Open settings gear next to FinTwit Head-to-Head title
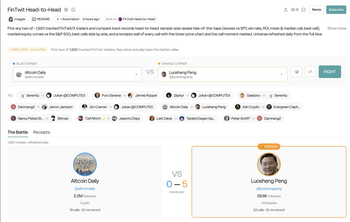The height and width of the screenshot is (222, 350). click(66, 10)
